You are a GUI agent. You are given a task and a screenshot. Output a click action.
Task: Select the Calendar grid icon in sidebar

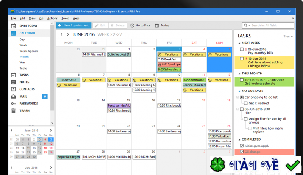(x=13, y=33)
